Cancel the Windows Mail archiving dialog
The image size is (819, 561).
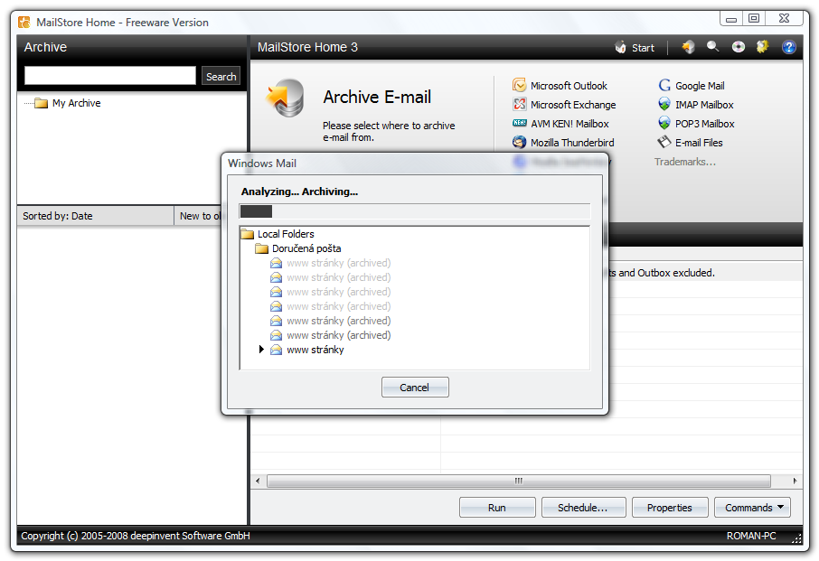pyautogui.click(x=415, y=388)
